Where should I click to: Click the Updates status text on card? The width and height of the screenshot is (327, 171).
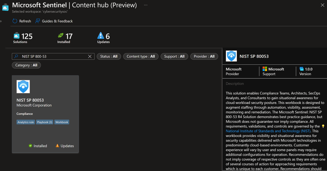point(67,146)
